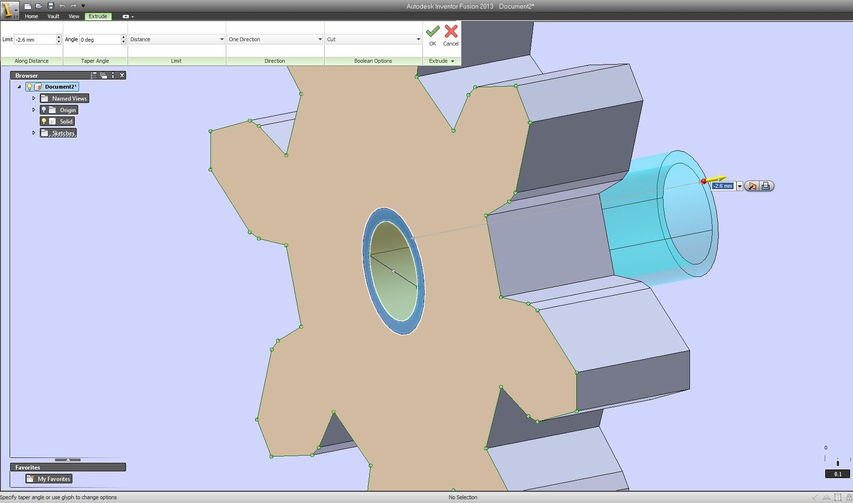Switch to the Home ribbon tab
Viewport: 853px width, 503px height.
click(31, 16)
